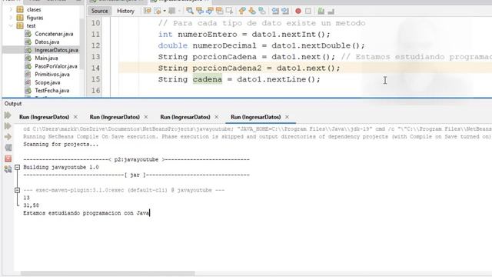Go to Previous Bookmark icon
492x277 pixels.
(242, 11)
